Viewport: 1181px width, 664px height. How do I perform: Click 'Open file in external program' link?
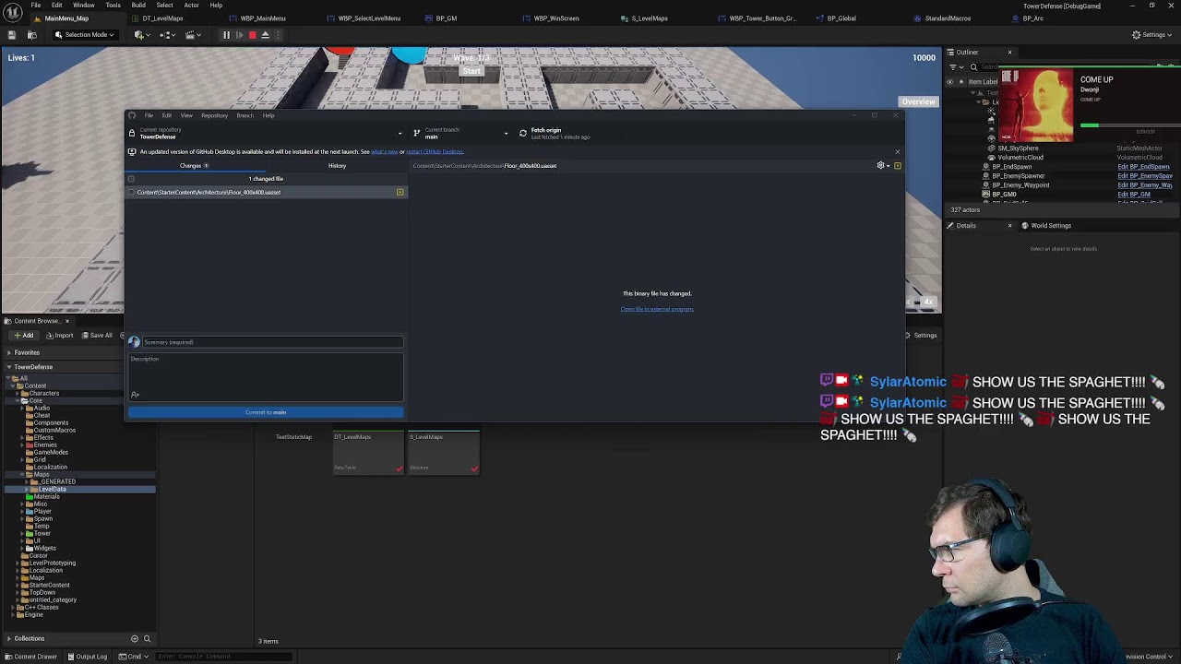[657, 309]
